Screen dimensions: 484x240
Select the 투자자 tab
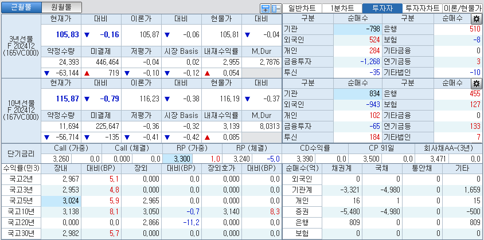382,9
